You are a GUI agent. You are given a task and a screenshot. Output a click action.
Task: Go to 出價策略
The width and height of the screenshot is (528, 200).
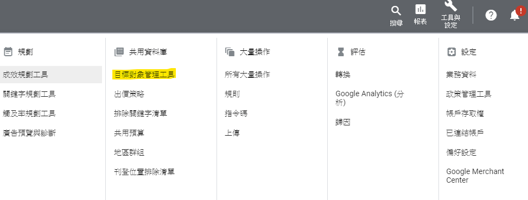coord(129,94)
